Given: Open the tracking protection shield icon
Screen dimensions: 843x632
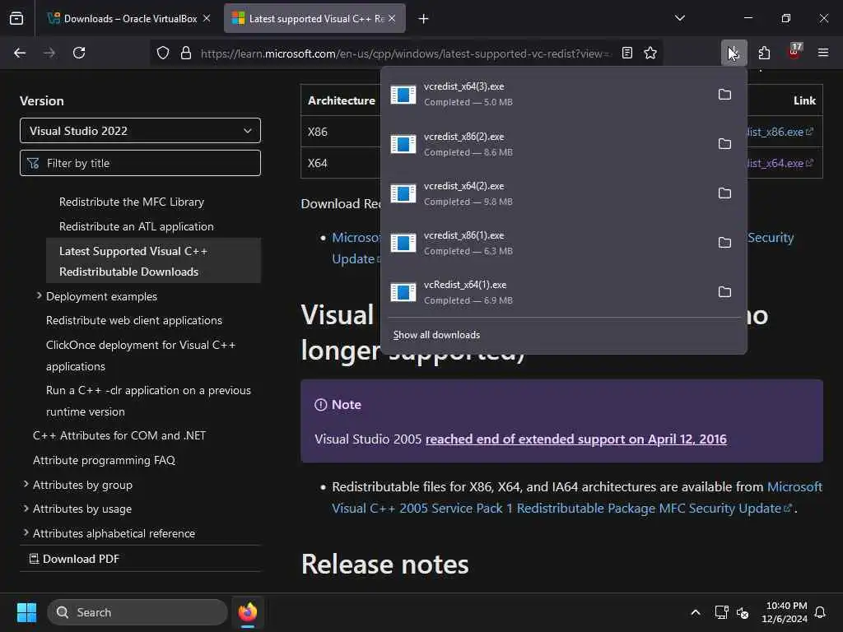Looking at the screenshot, I should click(x=163, y=53).
